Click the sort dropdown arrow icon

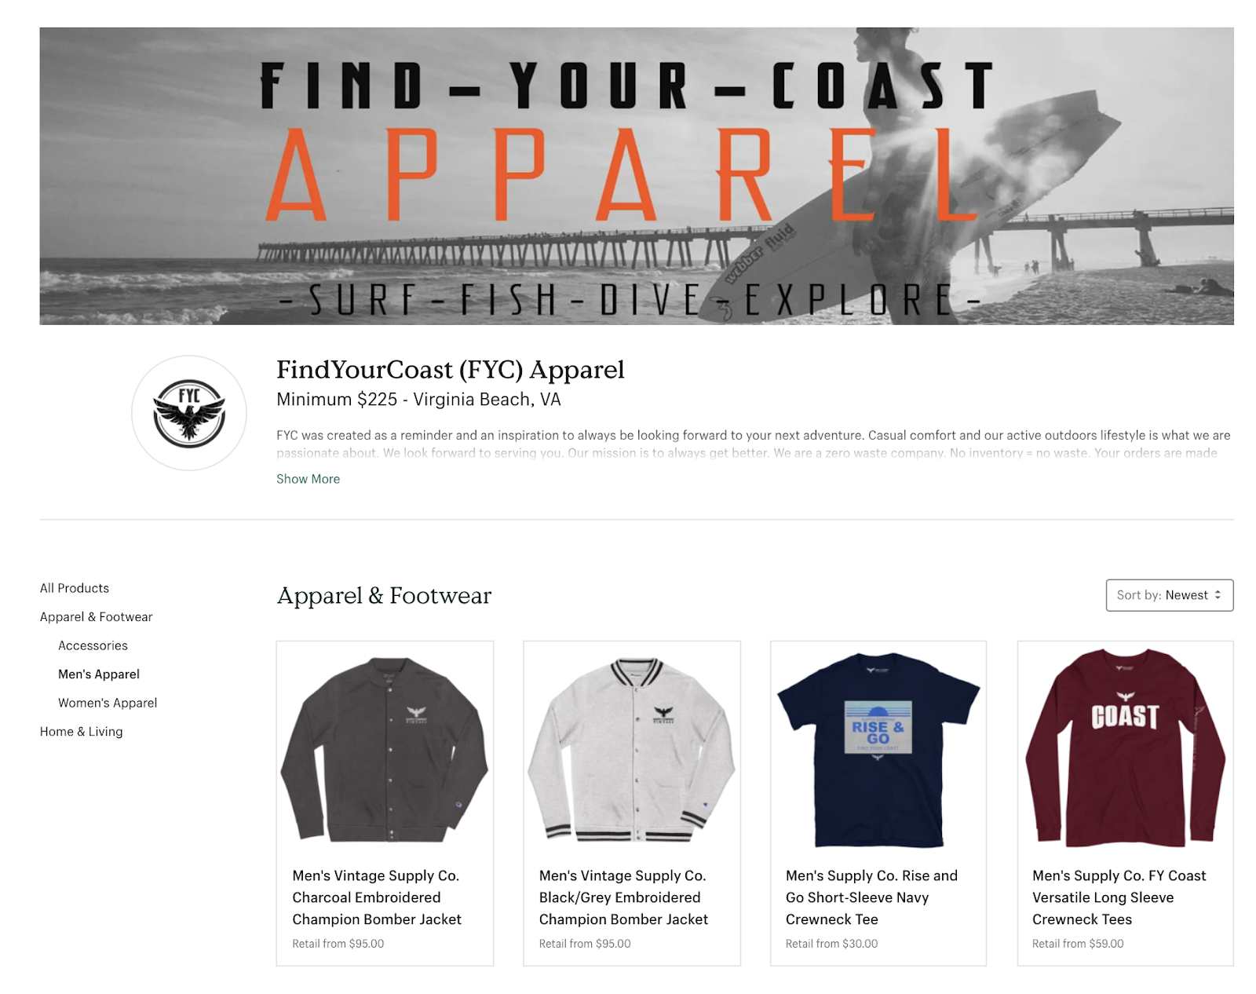pyautogui.click(x=1218, y=595)
